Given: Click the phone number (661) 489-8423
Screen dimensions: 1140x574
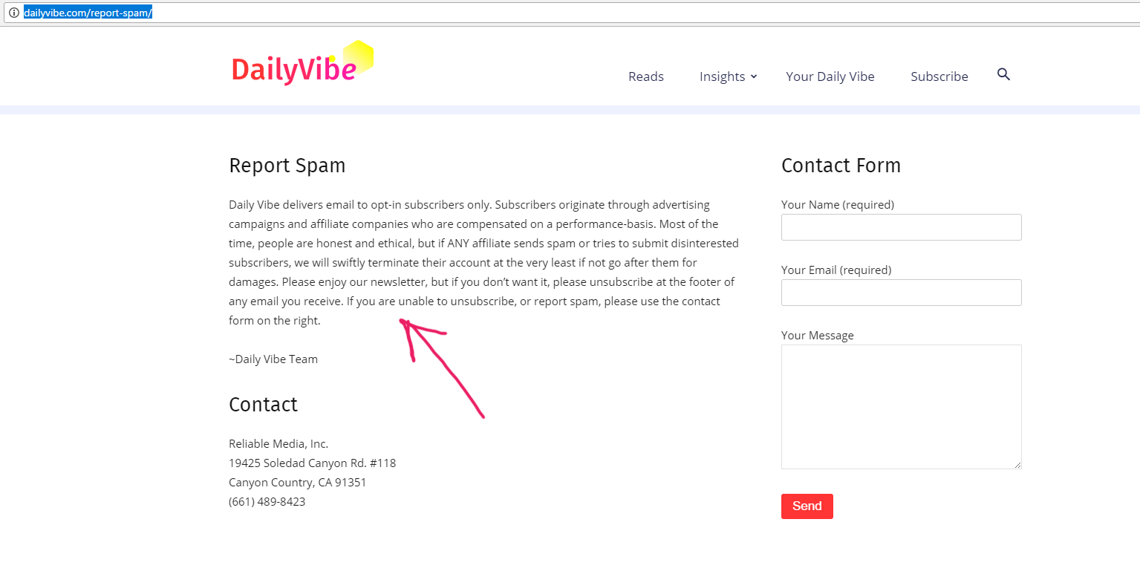Looking at the screenshot, I should (x=267, y=501).
